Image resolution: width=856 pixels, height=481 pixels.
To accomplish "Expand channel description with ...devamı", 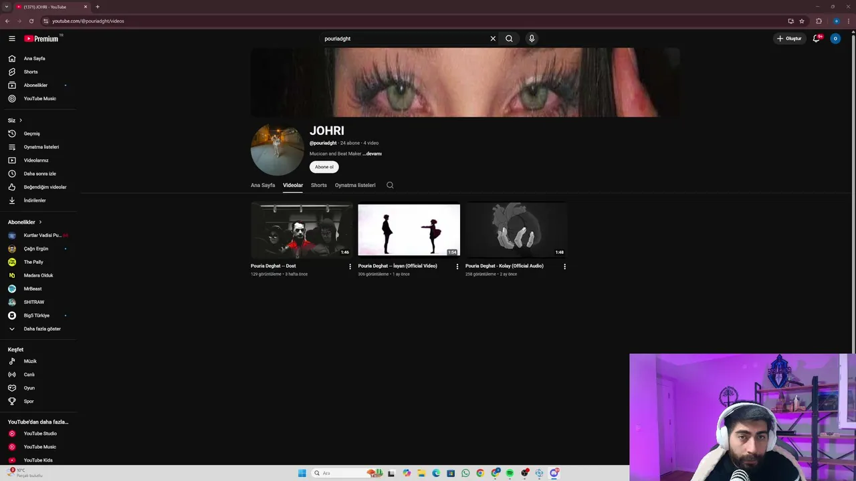I will pyautogui.click(x=372, y=154).
